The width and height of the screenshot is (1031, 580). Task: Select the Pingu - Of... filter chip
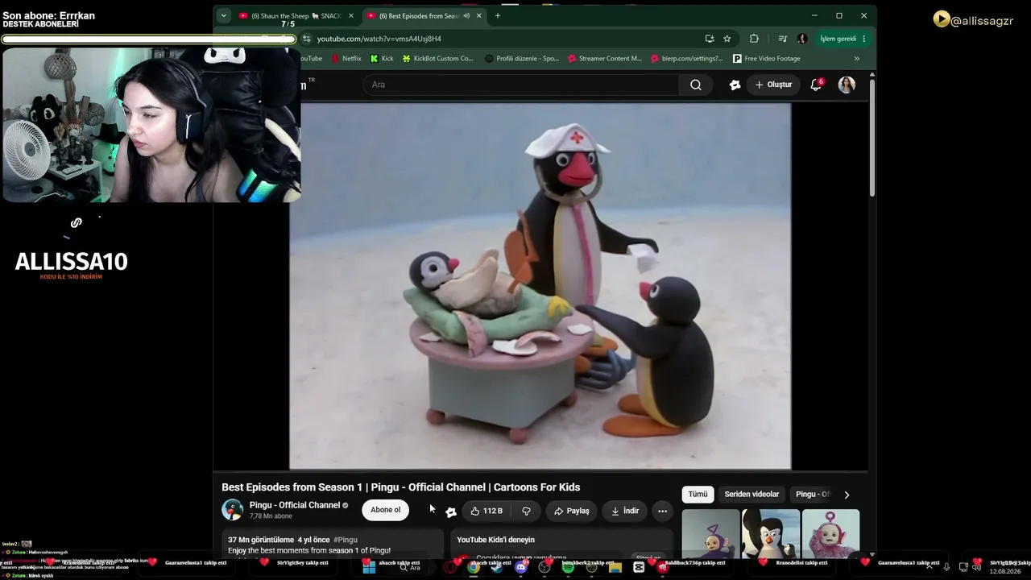813,495
